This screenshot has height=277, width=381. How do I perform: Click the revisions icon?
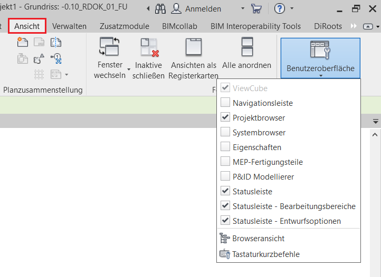[39, 58]
